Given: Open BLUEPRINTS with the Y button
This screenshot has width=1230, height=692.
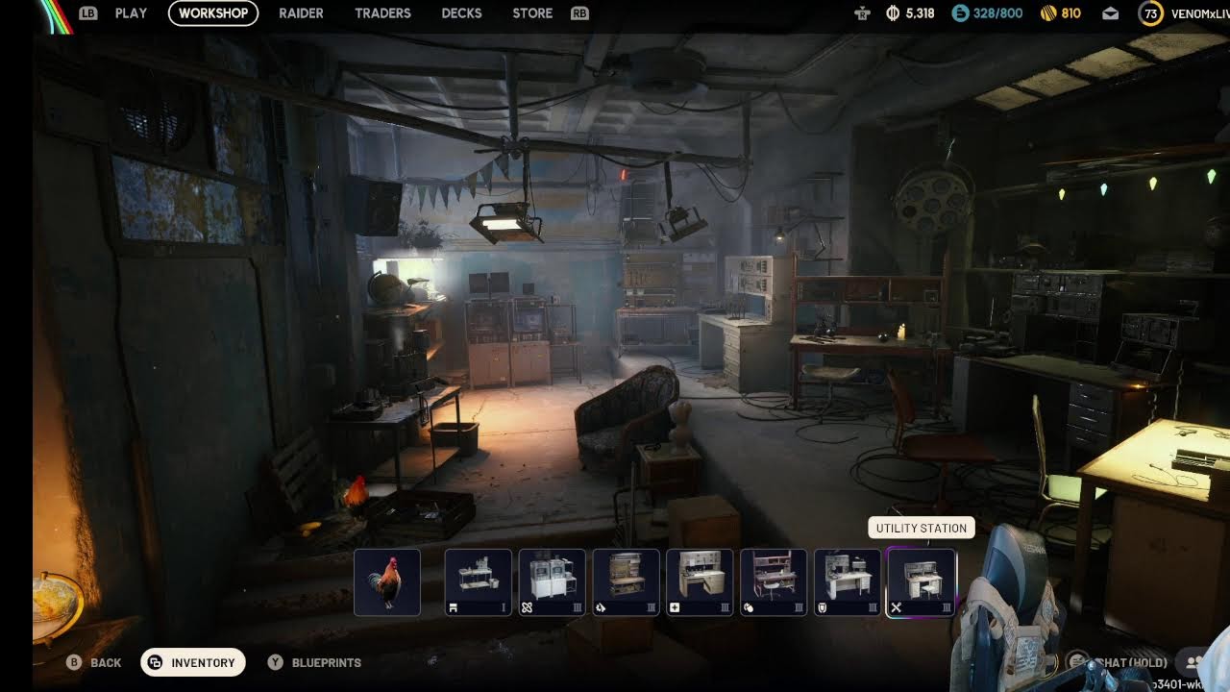Looking at the screenshot, I should (x=314, y=662).
